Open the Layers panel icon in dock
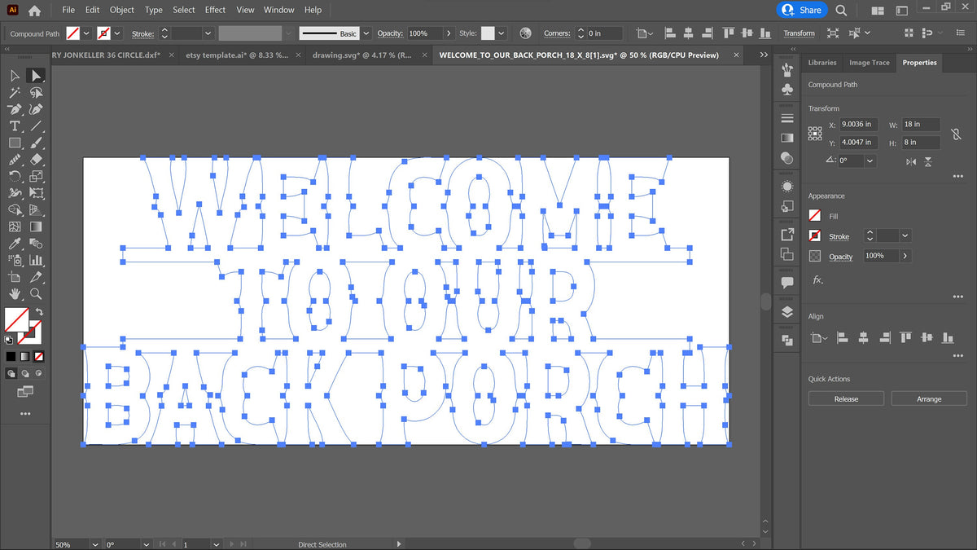Screen dimensions: 977x550 [x=786, y=312]
